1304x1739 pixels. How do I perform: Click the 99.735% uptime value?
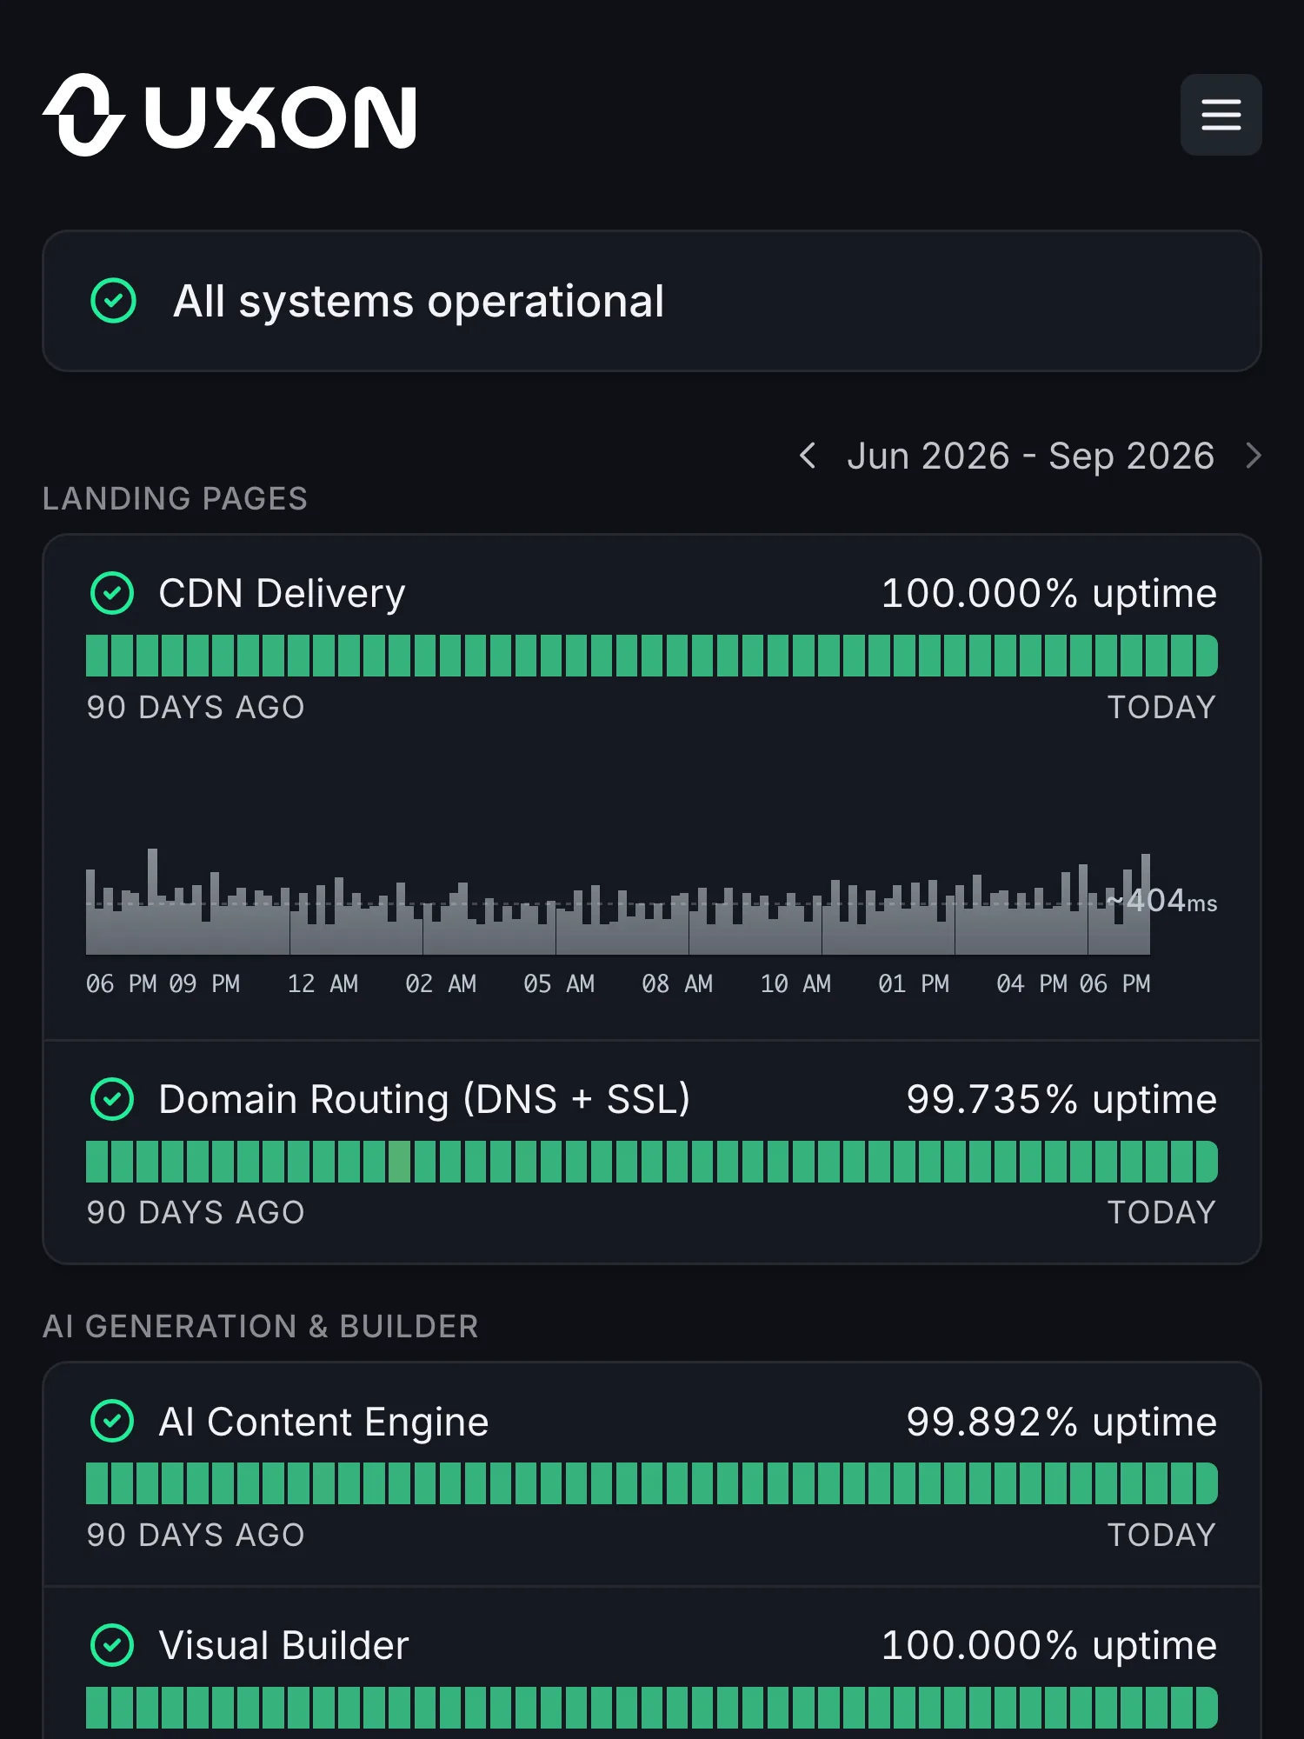[x=1061, y=1099]
